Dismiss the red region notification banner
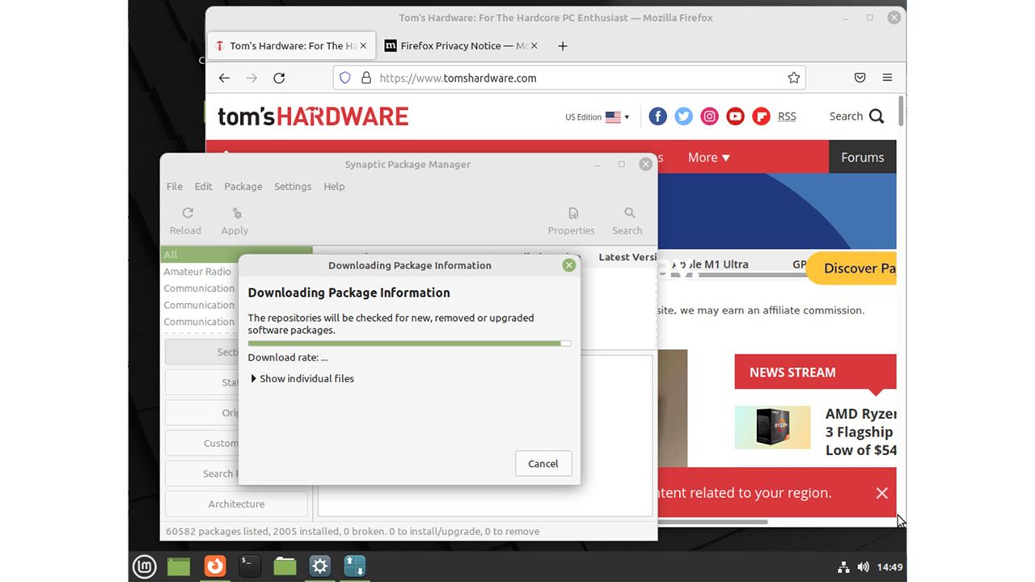Viewport: 1035px width, 582px height. click(882, 493)
